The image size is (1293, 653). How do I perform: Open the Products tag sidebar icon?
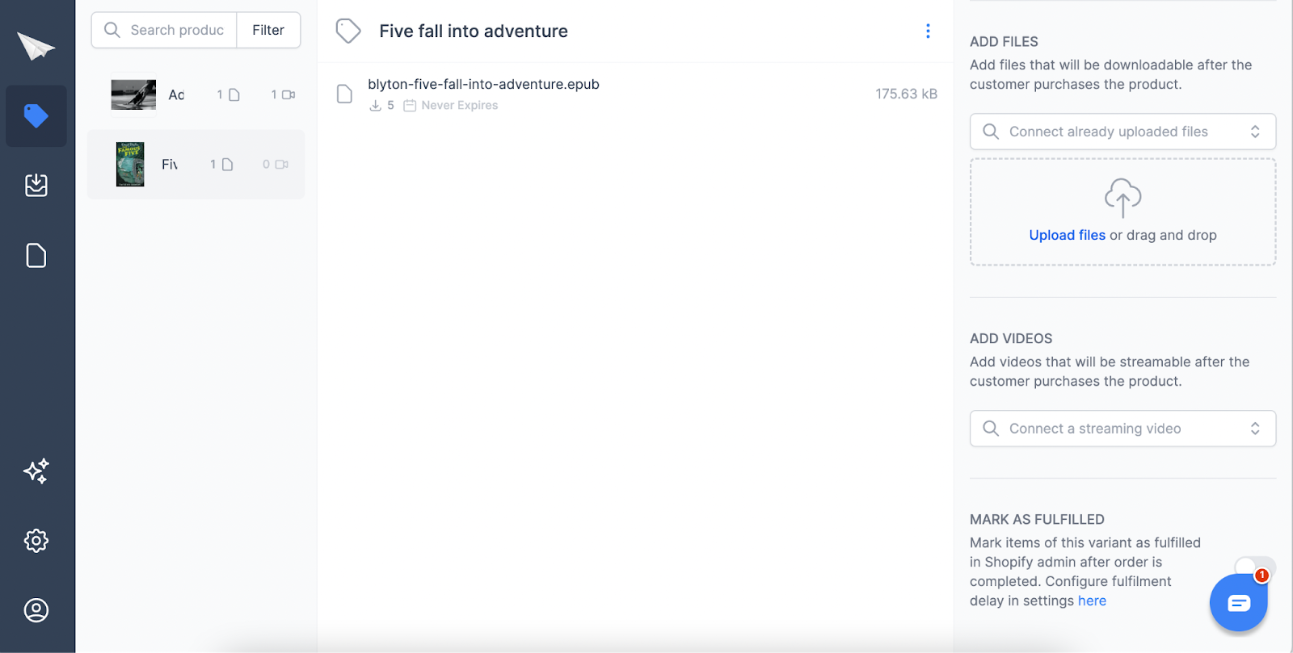[36, 116]
